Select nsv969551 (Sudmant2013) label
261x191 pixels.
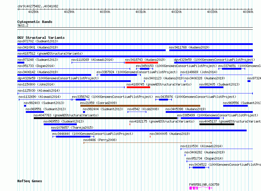(46, 109)
